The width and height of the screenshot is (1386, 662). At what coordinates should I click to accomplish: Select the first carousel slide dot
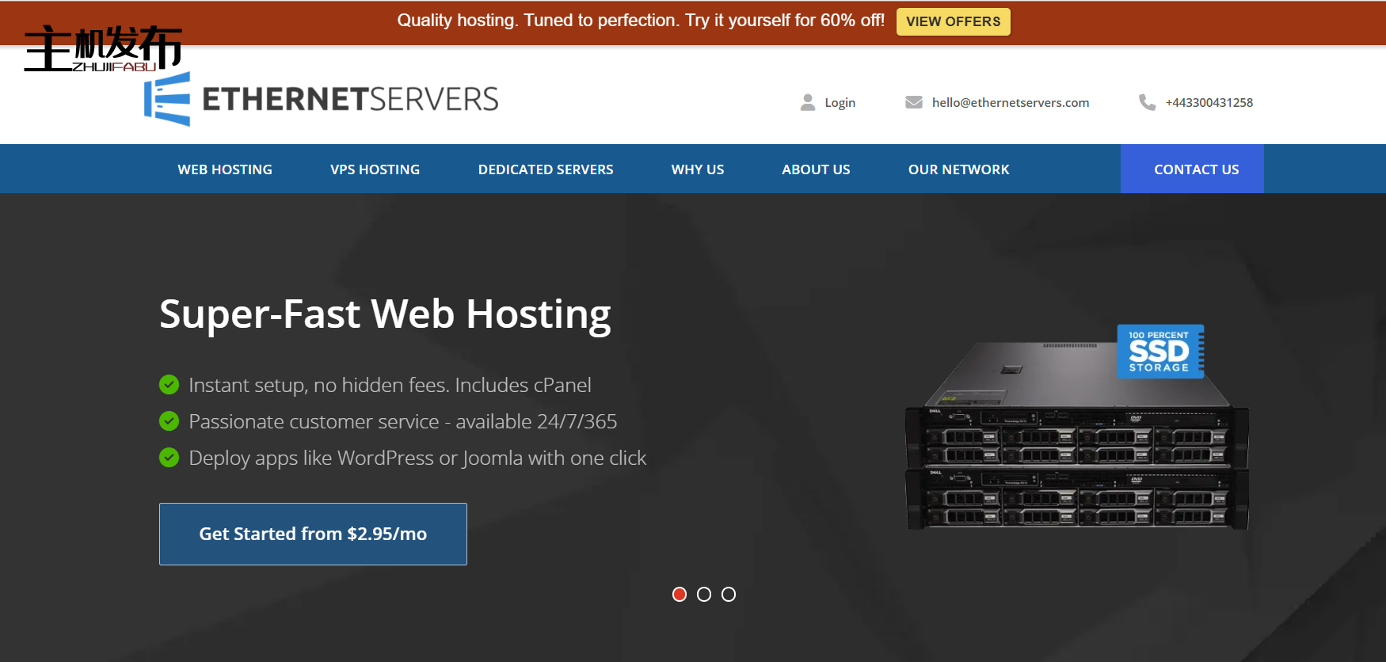(680, 594)
